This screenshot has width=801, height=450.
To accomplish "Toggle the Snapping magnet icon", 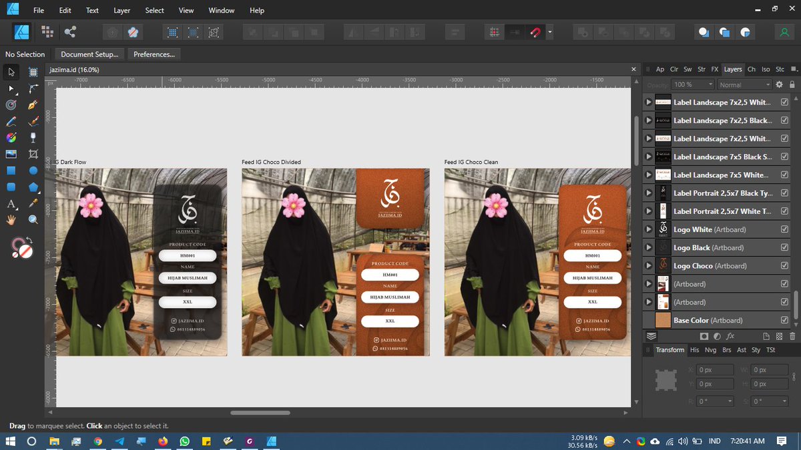I will (535, 31).
